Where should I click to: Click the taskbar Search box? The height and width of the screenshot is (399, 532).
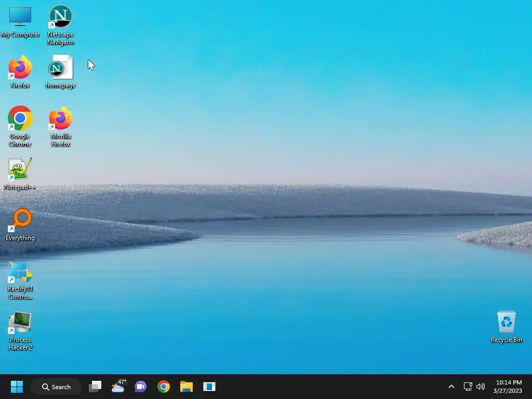click(x=56, y=387)
